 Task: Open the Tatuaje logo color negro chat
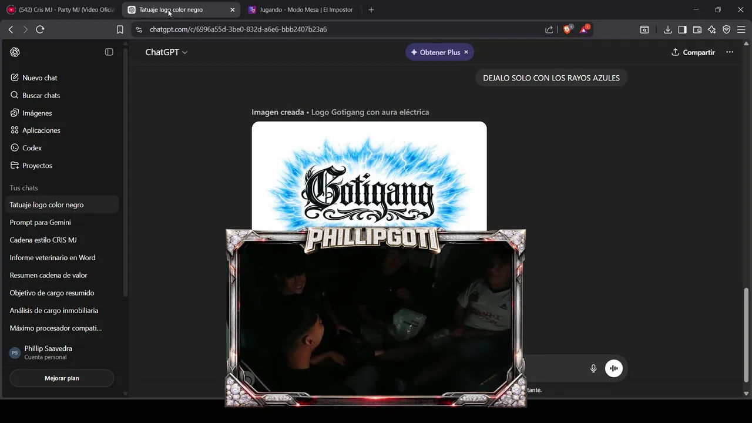(x=62, y=204)
